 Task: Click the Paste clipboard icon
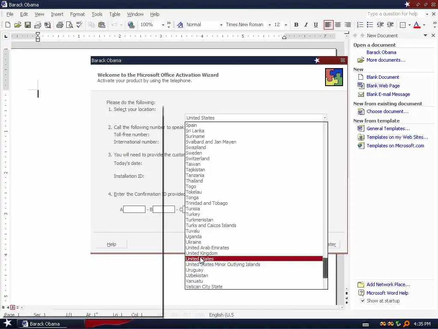click(102, 25)
